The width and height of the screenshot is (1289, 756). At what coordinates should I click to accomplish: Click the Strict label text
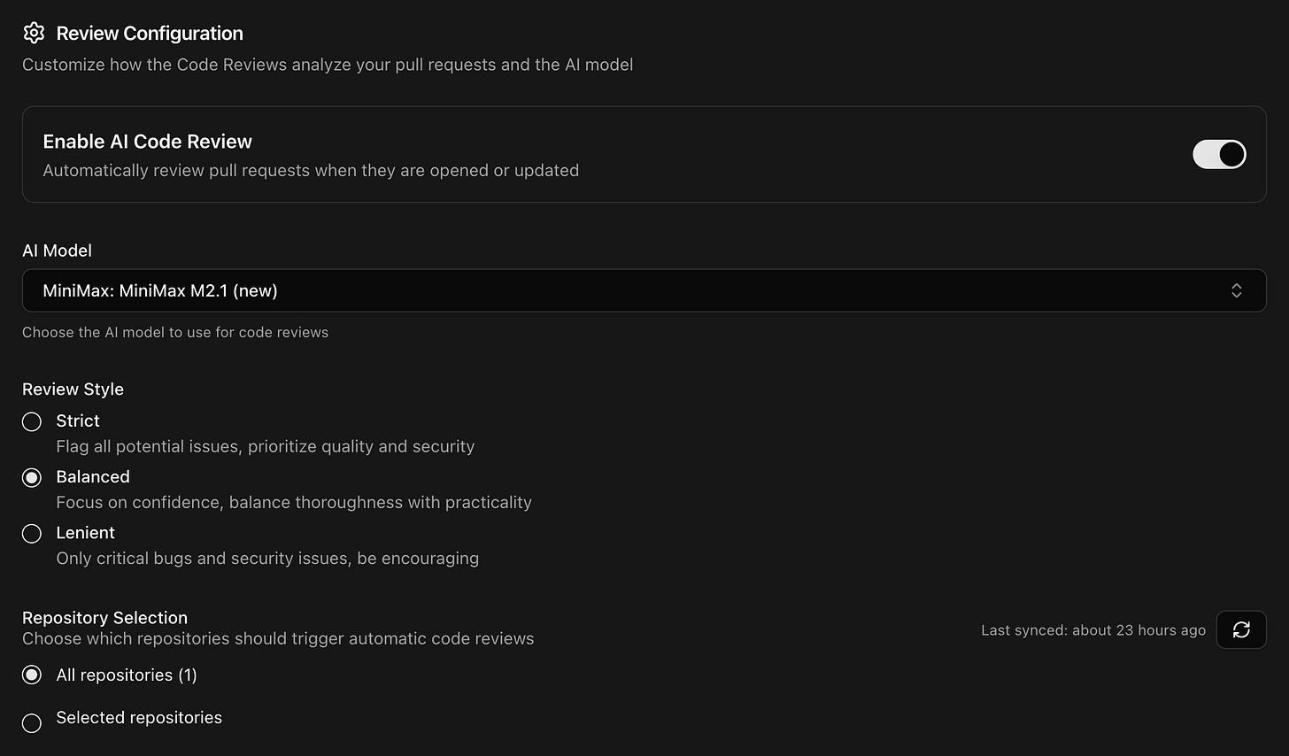78,420
